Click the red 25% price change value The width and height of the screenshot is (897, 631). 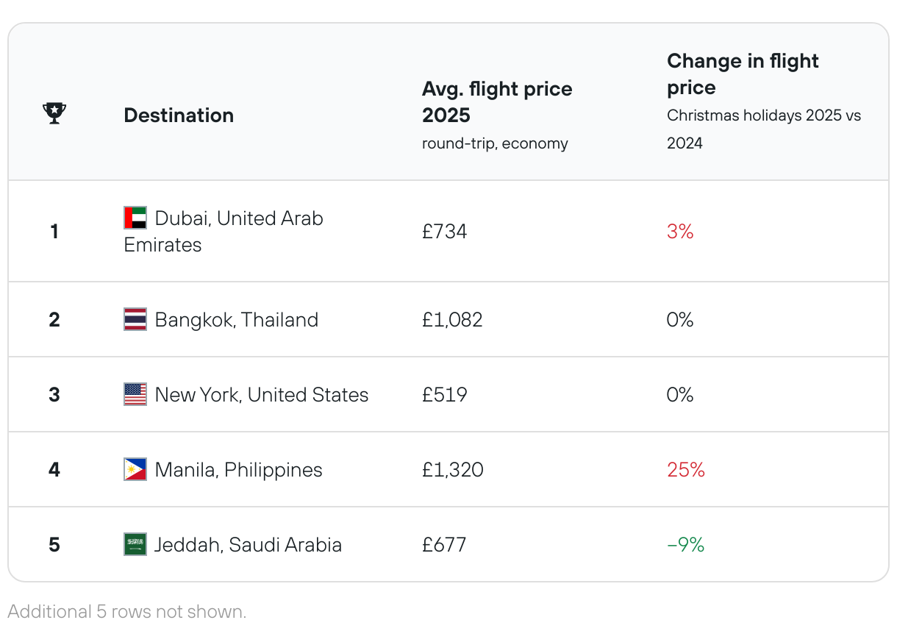686,470
